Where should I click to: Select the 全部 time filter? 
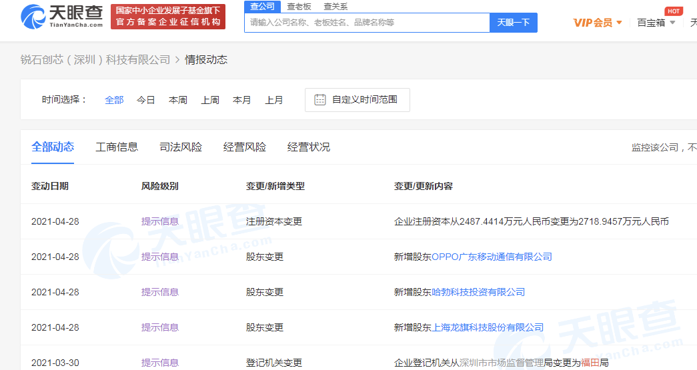tap(114, 100)
